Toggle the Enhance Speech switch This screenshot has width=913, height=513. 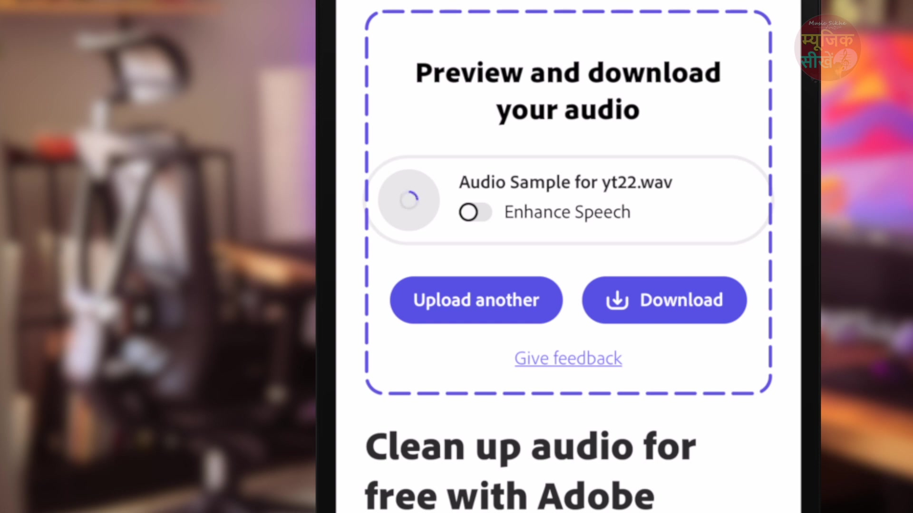475,212
